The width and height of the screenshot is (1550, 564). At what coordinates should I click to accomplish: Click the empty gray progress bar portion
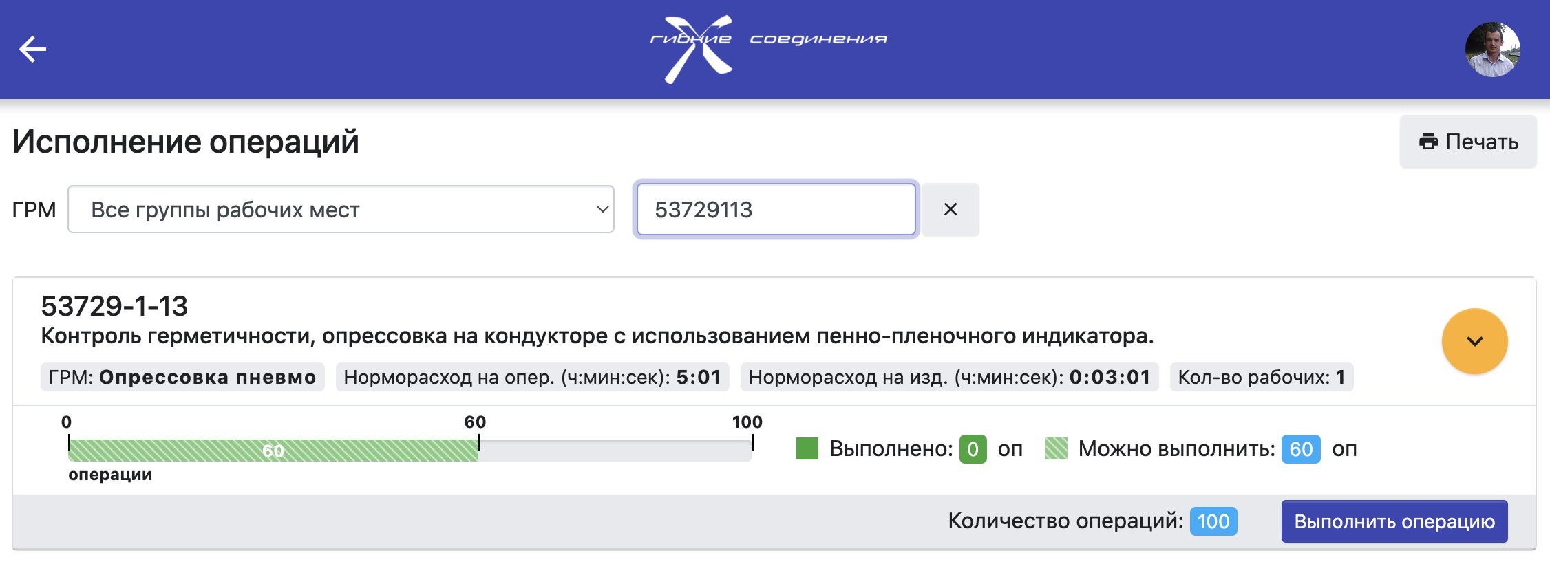[x=614, y=451]
